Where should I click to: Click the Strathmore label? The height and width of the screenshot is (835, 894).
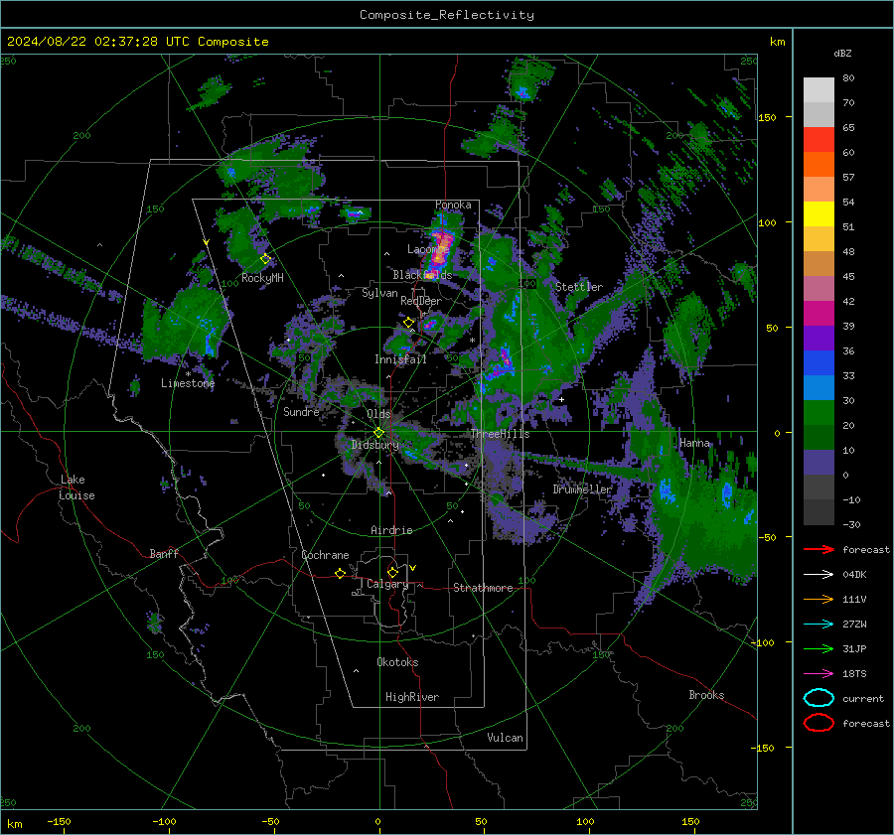click(x=483, y=588)
